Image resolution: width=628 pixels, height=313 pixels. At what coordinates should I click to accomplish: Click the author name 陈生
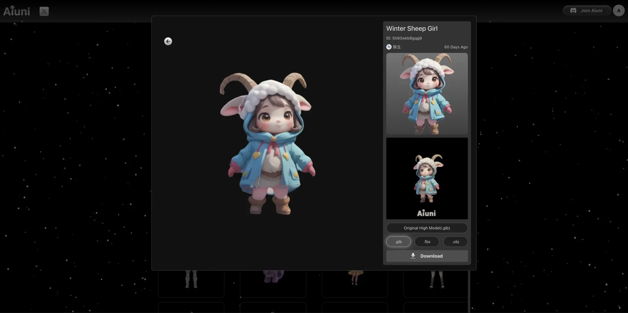coord(397,47)
